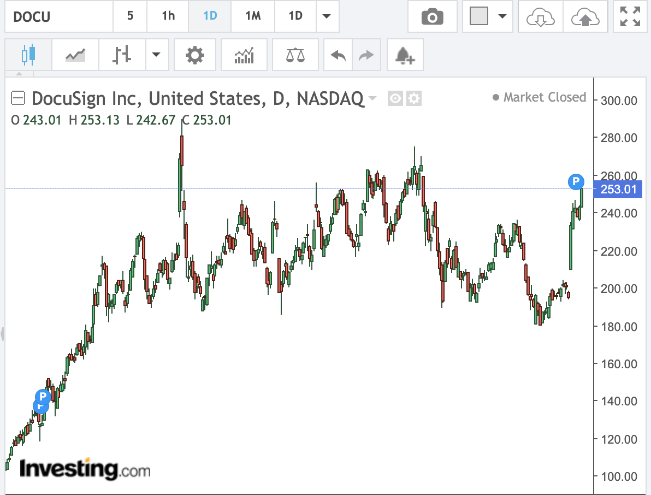The height and width of the screenshot is (495, 651).
Task: Switch to area chart style
Action: (x=75, y=55)
